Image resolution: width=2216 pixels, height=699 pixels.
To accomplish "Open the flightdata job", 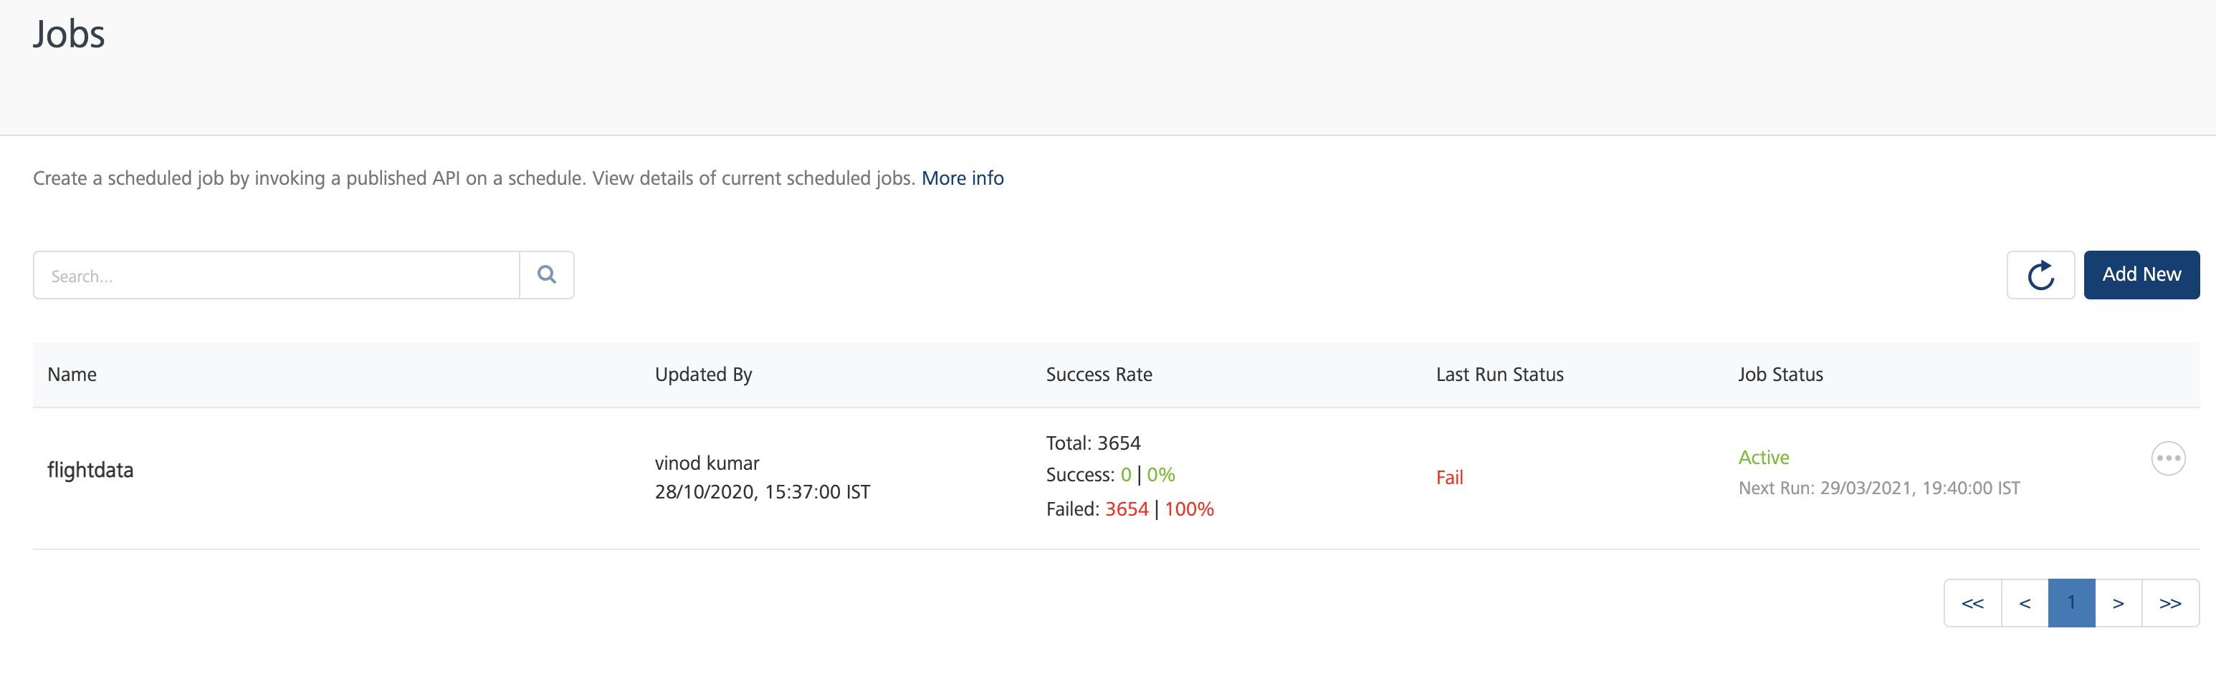I will pos(90,471).
